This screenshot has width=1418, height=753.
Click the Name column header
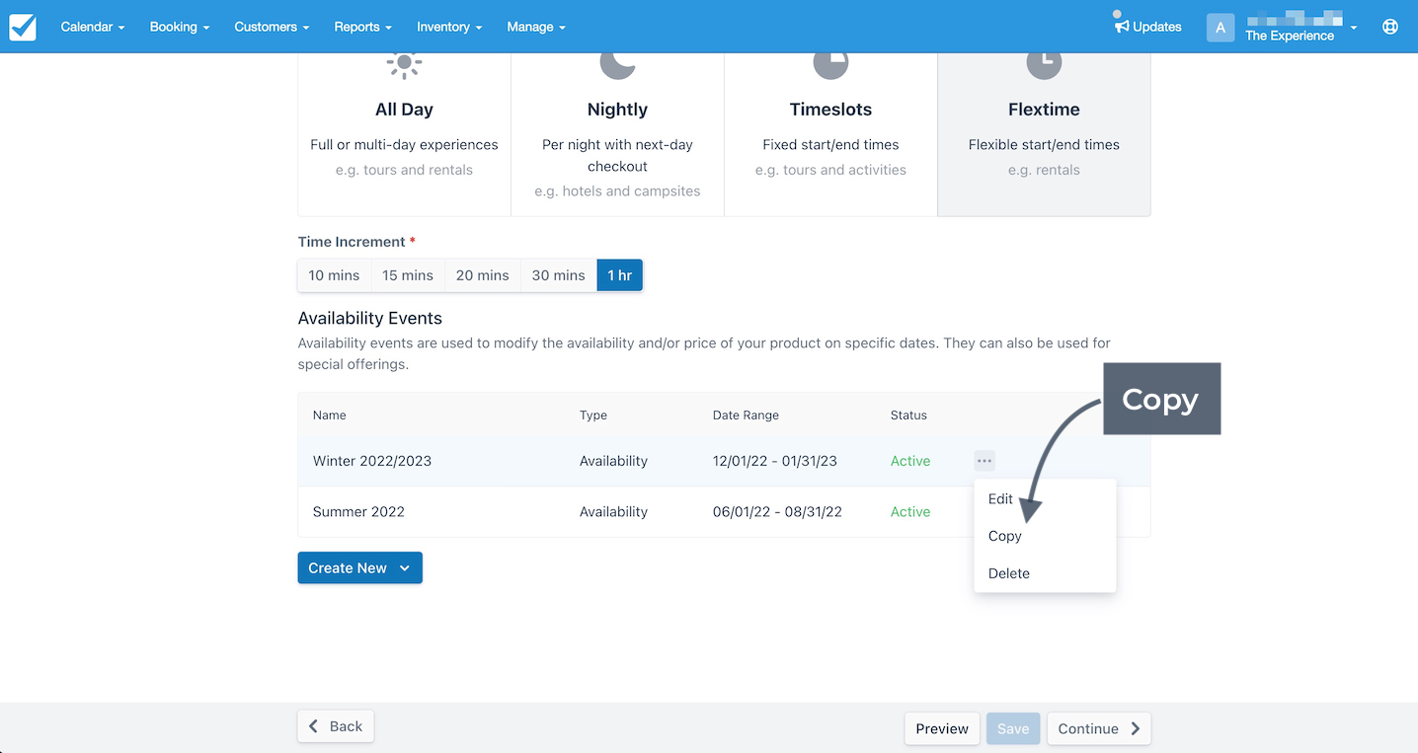pyautogui.click(x=330, y=415)
